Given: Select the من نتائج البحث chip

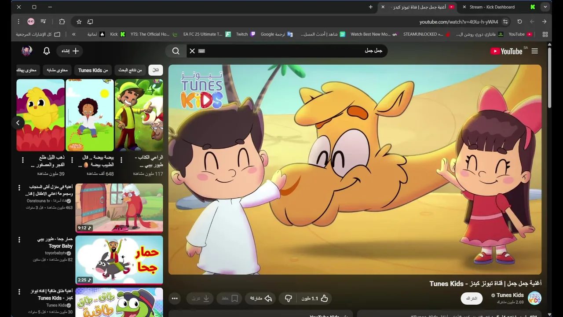Looking at the screenshot, I should pyautogui.click(x=130, y=70).
